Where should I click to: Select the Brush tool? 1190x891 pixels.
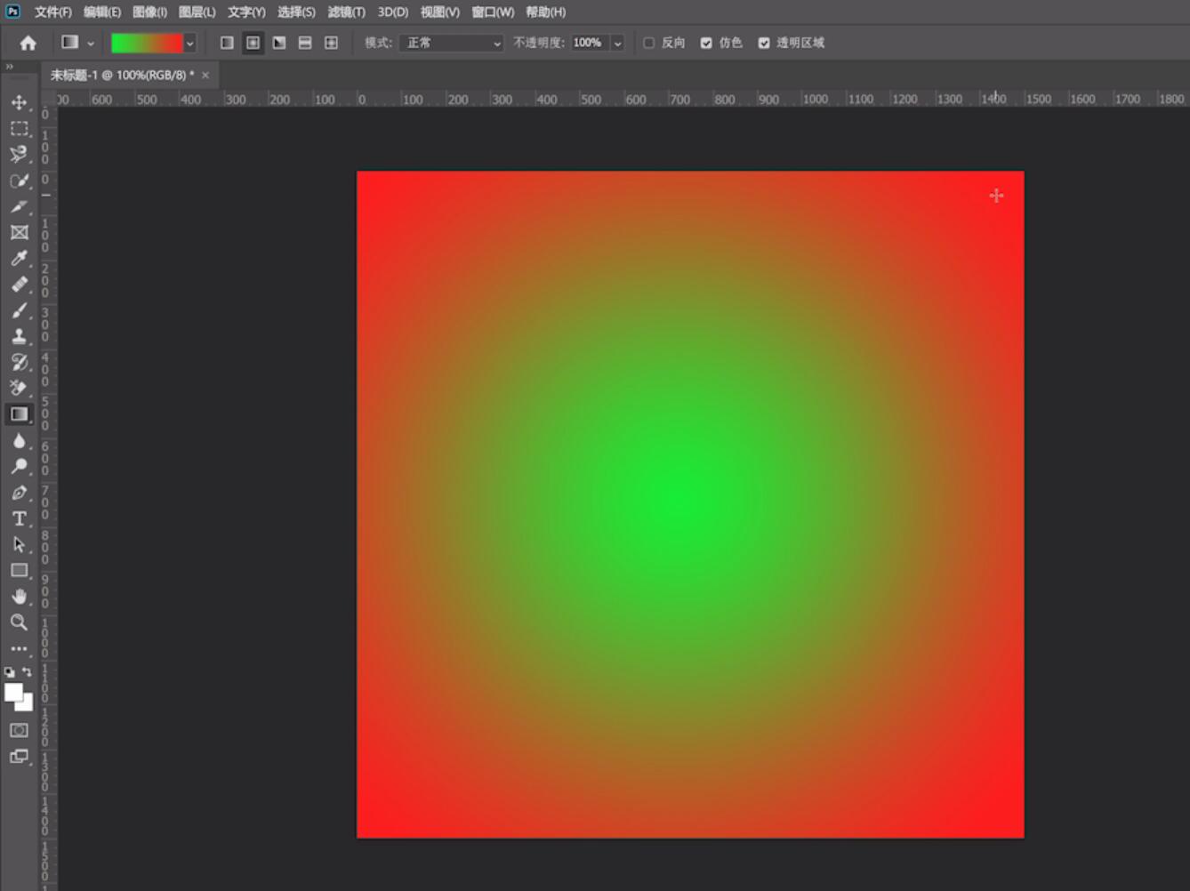[x=19, y=310]
